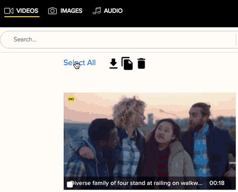Click the Select All link
Viewport: 238px width, 192px height.
79,63
